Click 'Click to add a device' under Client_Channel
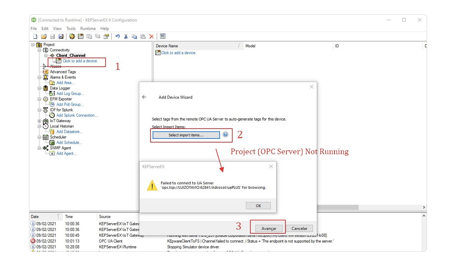Screen dimensions: 456x266 coord(80,61)
